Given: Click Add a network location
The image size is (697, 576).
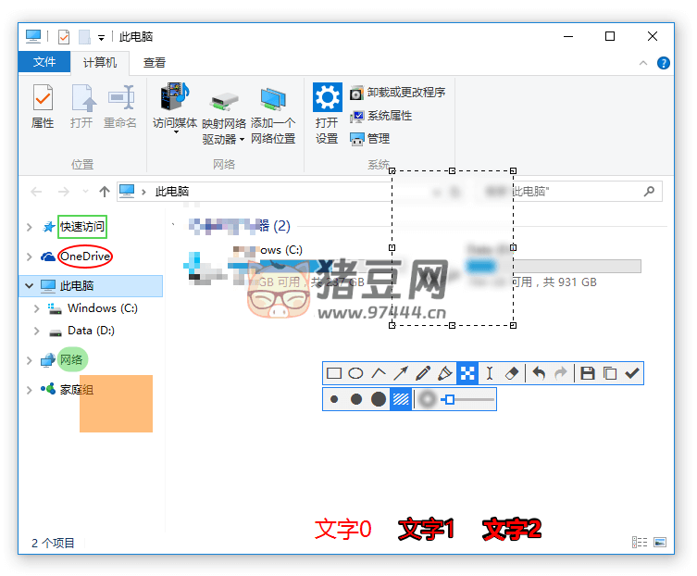Looking at the screenshot, I should click(273, 116).
